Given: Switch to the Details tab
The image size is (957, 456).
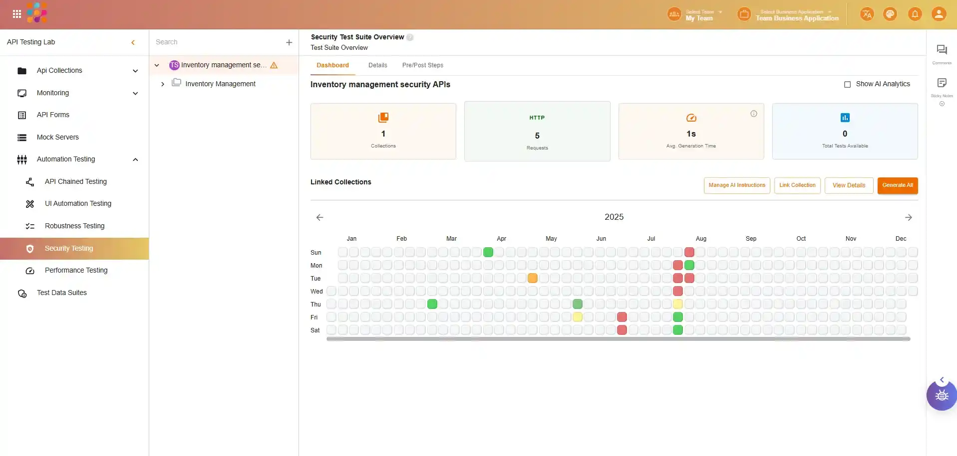Looking at the screenshot, I should click(x=377, y=65).
